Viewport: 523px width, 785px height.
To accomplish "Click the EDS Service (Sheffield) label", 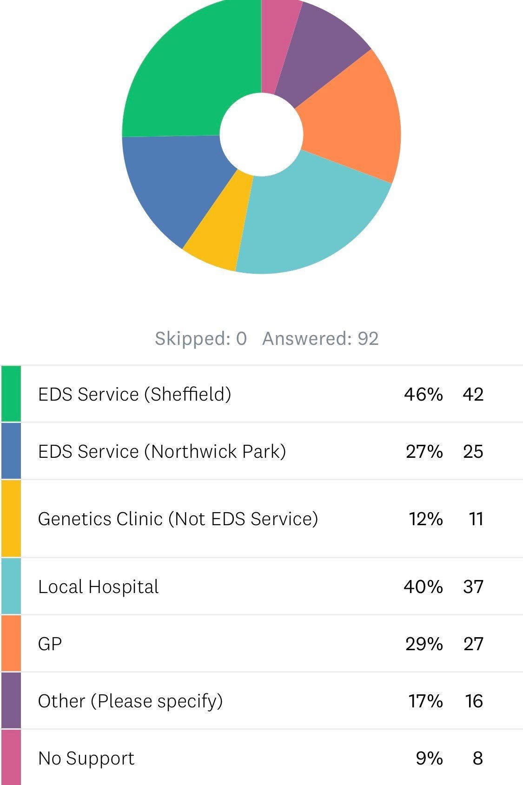I will tap(134, 394).
